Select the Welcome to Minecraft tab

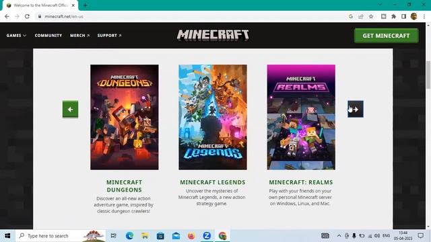coord(40,5)
